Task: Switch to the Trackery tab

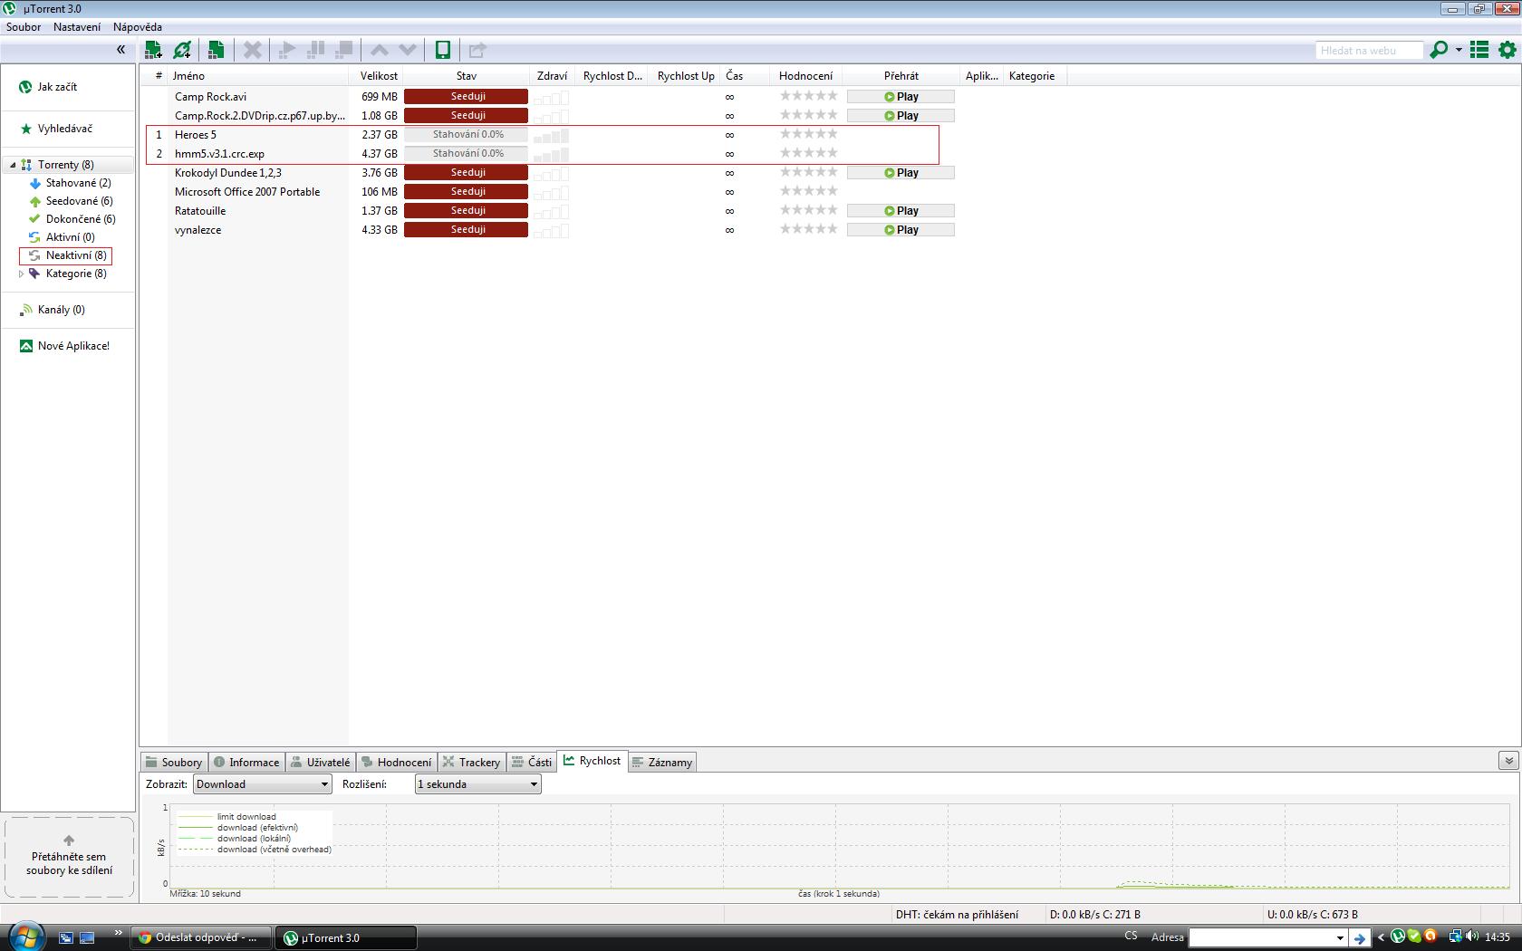Action: pyautogui.click(x=471, y=763)
